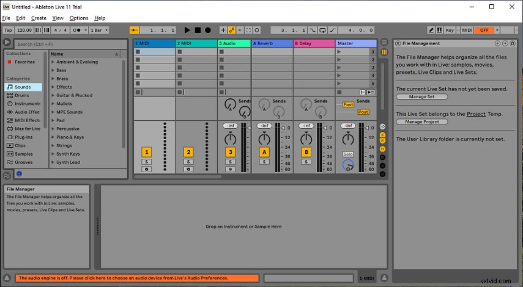Expand the Ambient & Evolving folder

click(53, 62)
